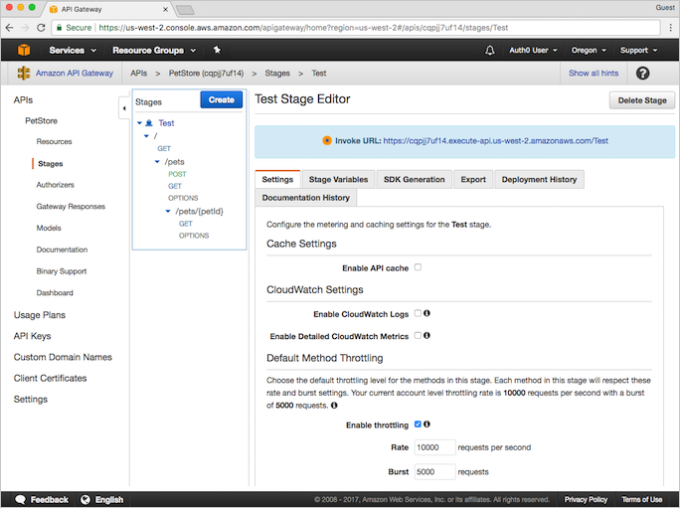Image resolution: width=680 pixels, height=508 pixels.
Task: Open the Invoke URL link
Action: click(x=495, y=140)
